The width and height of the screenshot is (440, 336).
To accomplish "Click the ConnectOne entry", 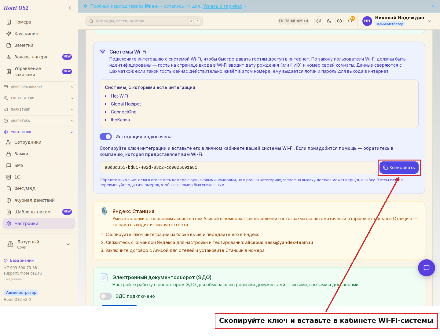I will tap(124, 112).
